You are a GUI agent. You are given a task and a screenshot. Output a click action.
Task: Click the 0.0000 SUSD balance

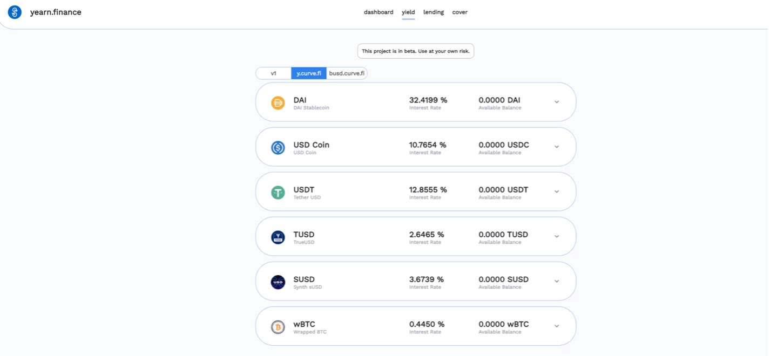click(504, 279)
